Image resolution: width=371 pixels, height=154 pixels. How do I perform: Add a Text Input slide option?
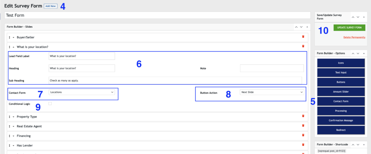click(x=341, y=72)
